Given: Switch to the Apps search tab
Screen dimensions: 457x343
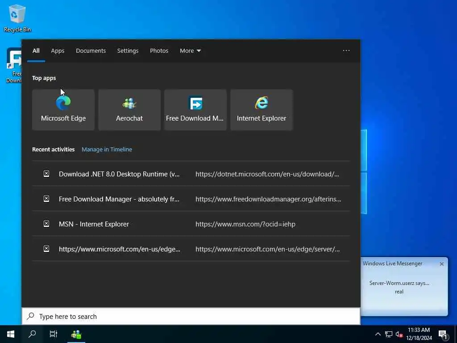Looking at the screenshot, I should coord(58,51).
